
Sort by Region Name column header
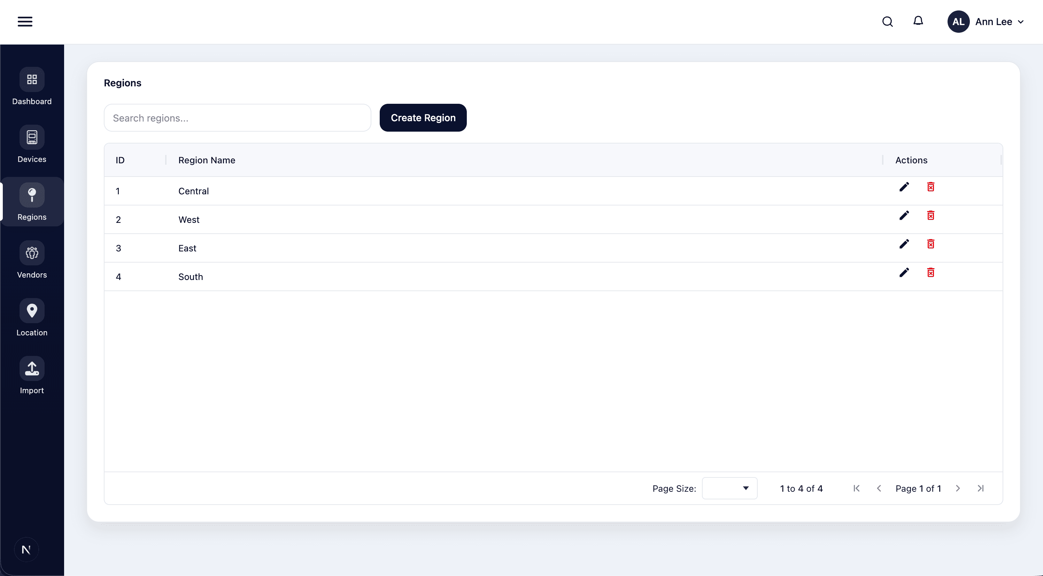coord(207,160)
